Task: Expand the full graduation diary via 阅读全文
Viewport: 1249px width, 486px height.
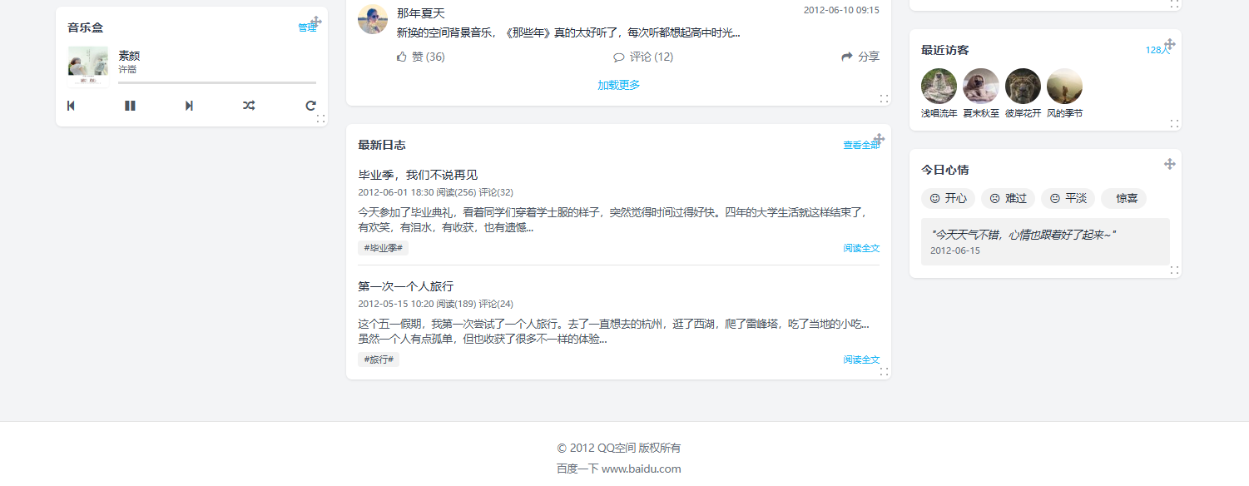Action: click(860, 247)
